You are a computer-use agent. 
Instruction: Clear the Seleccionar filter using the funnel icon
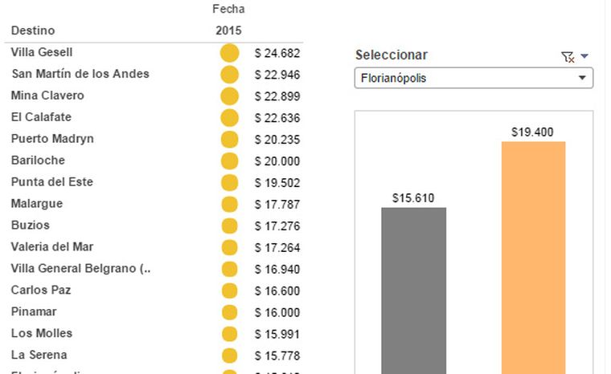[568, 56]
